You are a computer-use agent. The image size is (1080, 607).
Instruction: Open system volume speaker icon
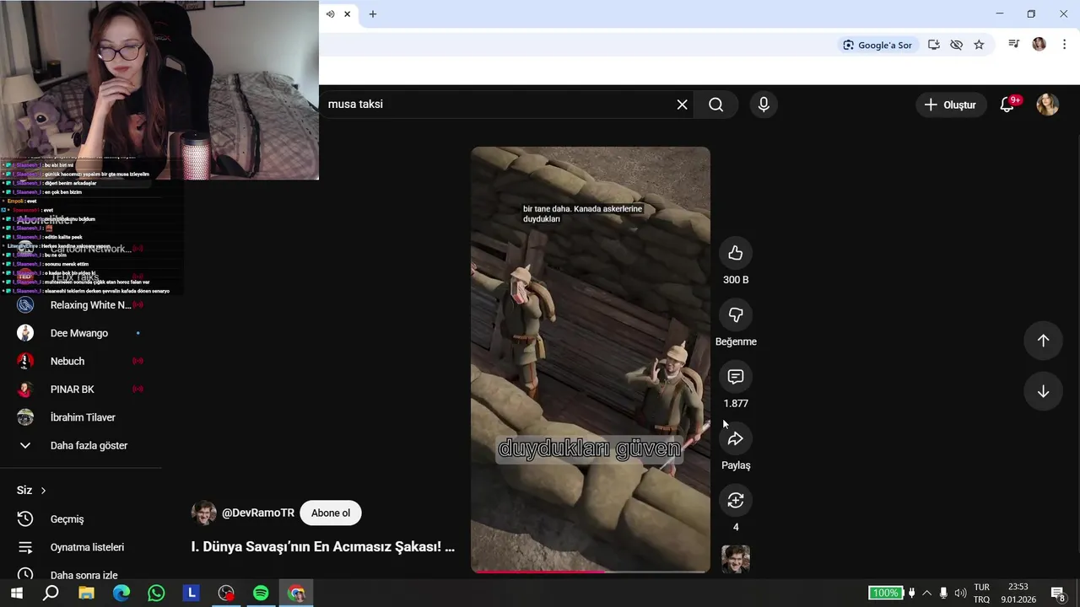(x=960, y=593)
